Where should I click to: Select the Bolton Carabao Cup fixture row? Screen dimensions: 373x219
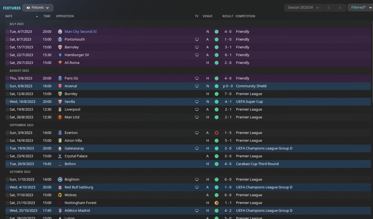146,164
